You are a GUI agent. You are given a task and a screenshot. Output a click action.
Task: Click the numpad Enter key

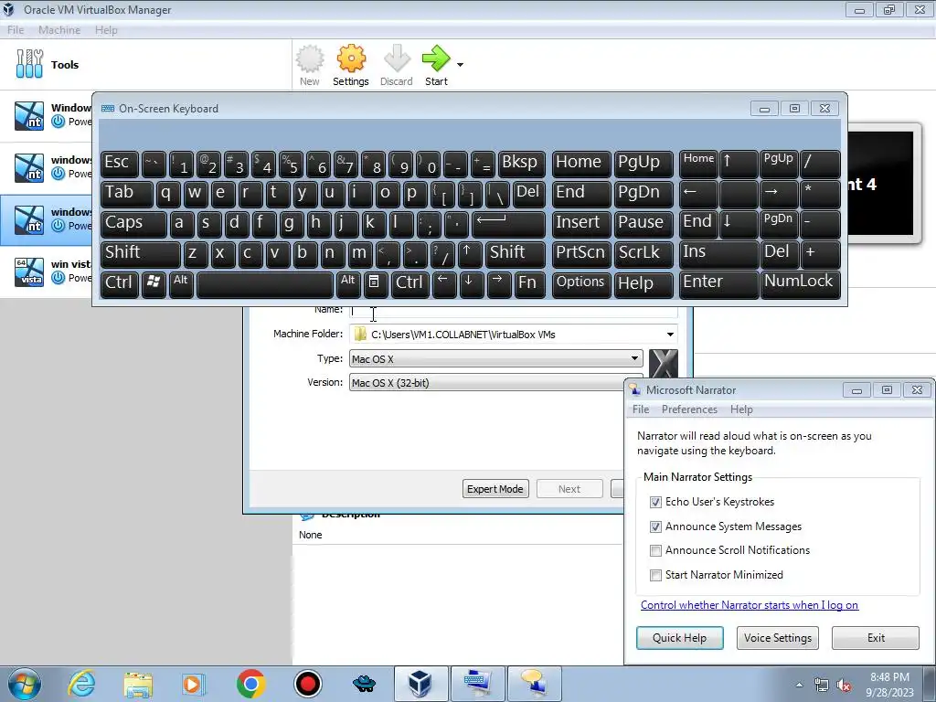718,283
